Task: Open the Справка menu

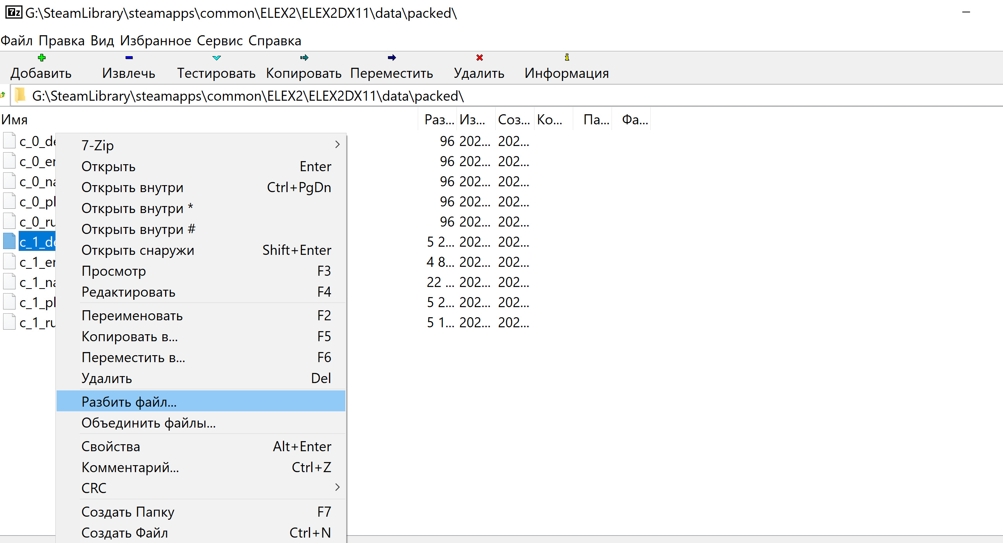Action: (275, 41)
